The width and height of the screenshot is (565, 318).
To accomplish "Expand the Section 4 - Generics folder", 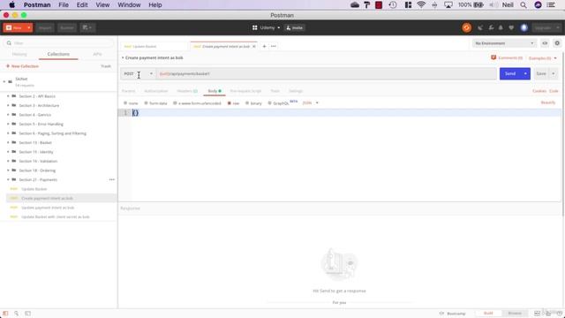I will point(8,115).
